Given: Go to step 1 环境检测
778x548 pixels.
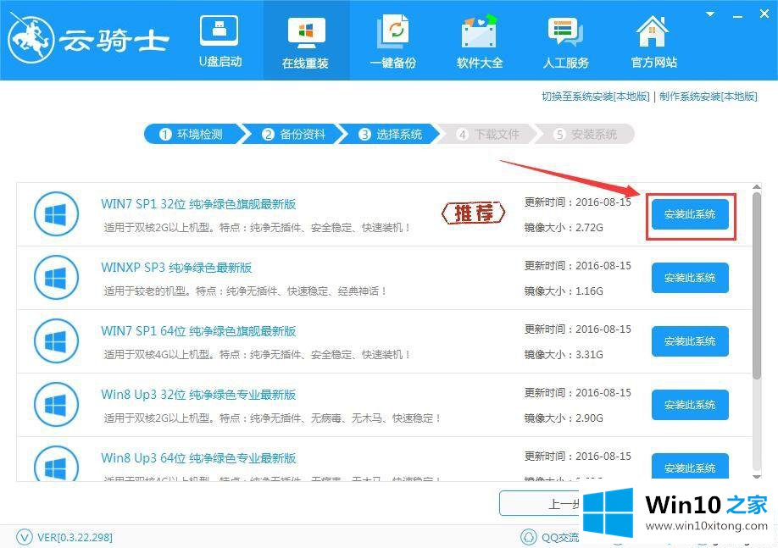Looking at the screenshot, I should 191,135.
